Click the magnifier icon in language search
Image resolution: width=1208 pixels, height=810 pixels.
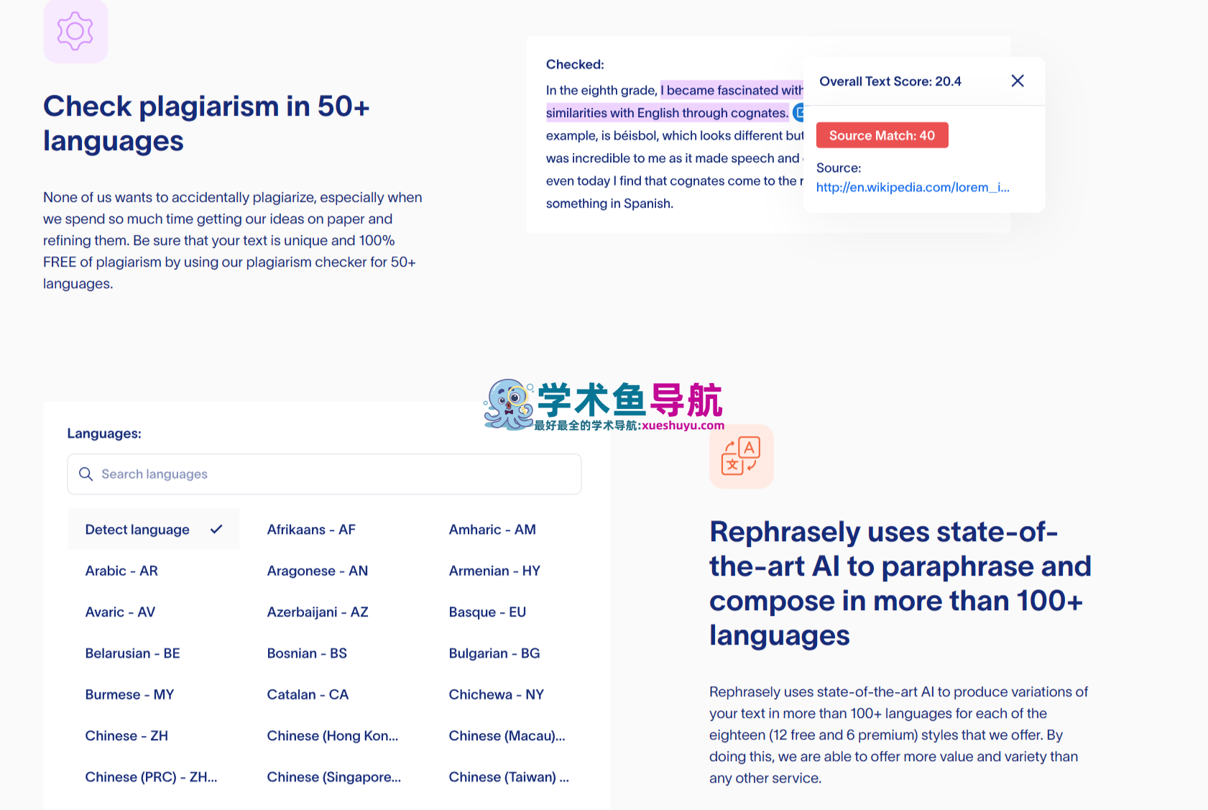tap(86, 474)
